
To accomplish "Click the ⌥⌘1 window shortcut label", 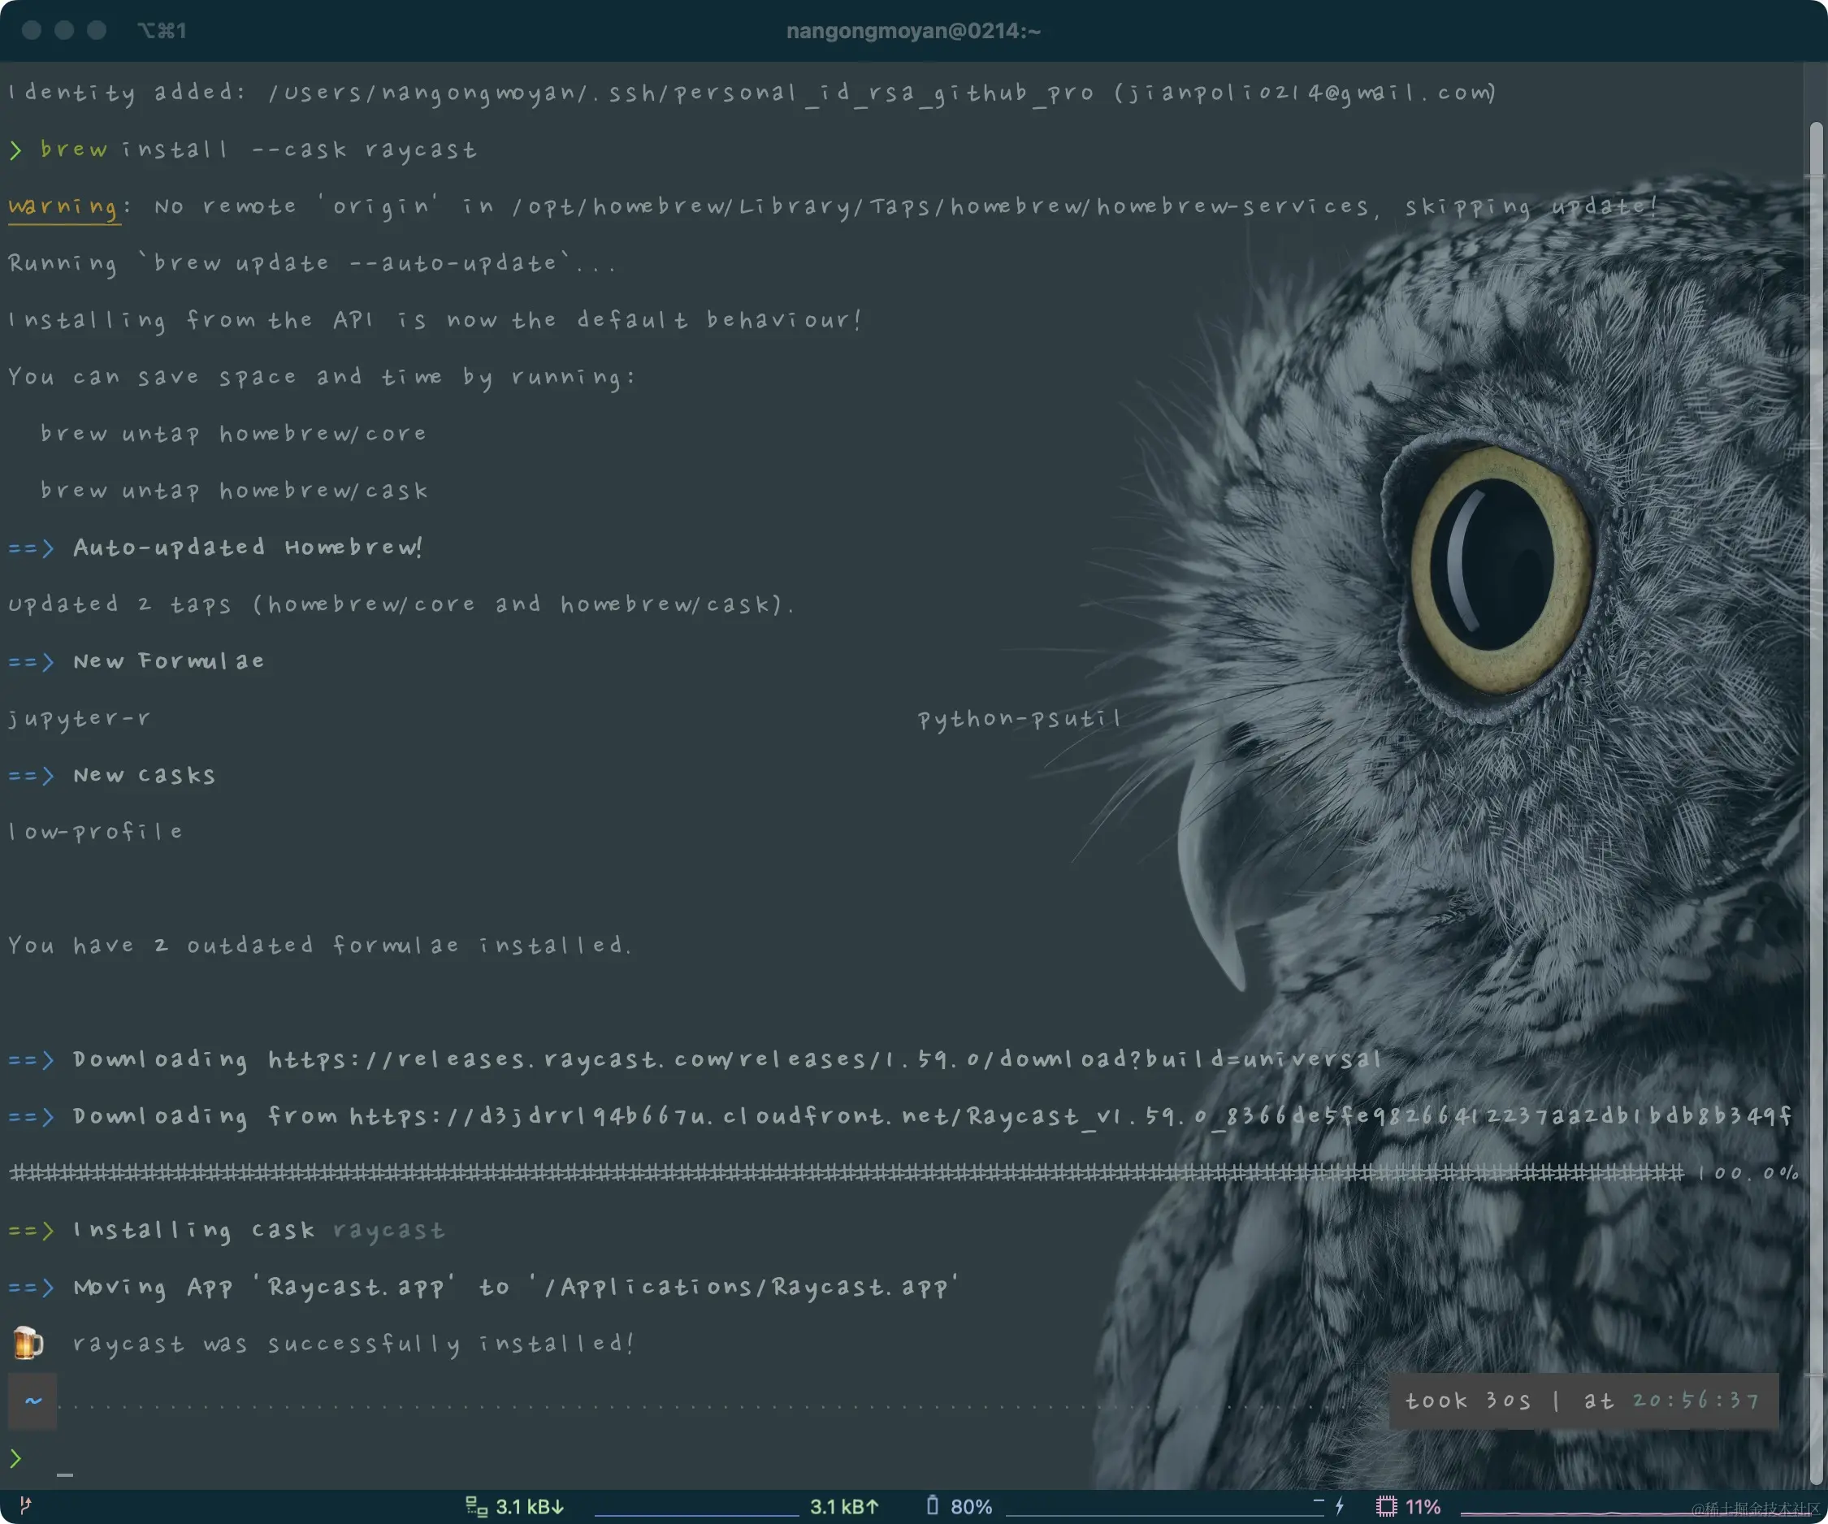I will [x=162, y=30].
